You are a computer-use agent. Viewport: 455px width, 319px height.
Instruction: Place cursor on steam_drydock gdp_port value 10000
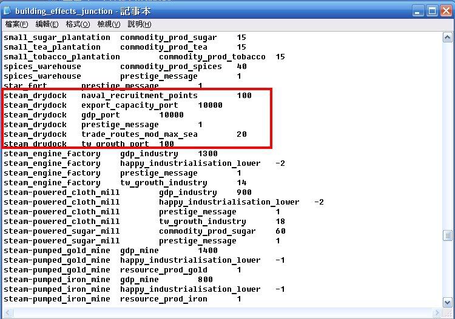171,115
